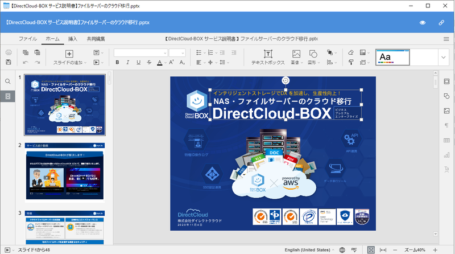This screenshot has width=455, height=254.
Task: Click the save icon
Action: point(9,62)
